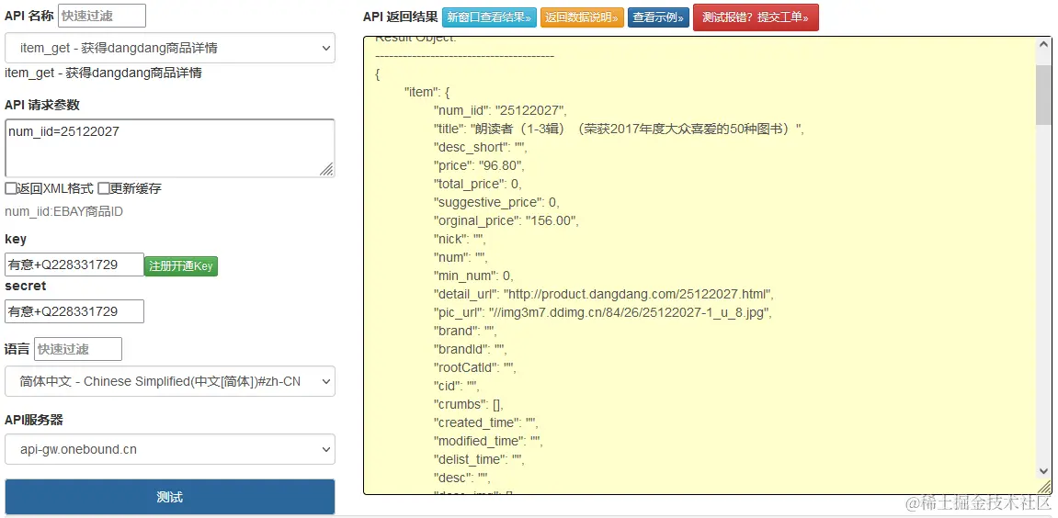Click the "num_iid": "25122027" line in results
Viewport: 1058px width, 518px height.
pyautogui.click(x=500, y=110)
